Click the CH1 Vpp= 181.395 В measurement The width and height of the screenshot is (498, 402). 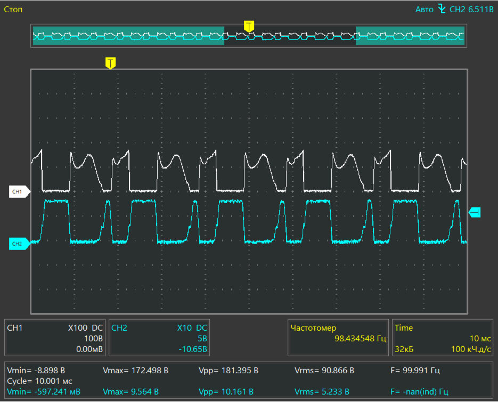[228, 370]
